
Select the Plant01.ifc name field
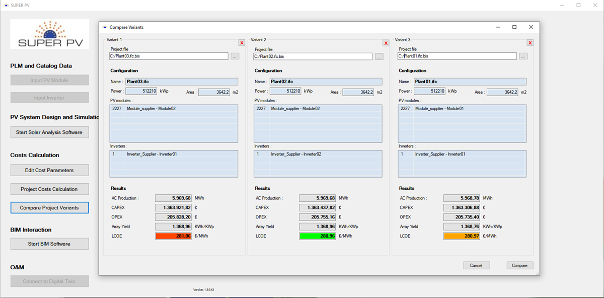click(470, 82)
